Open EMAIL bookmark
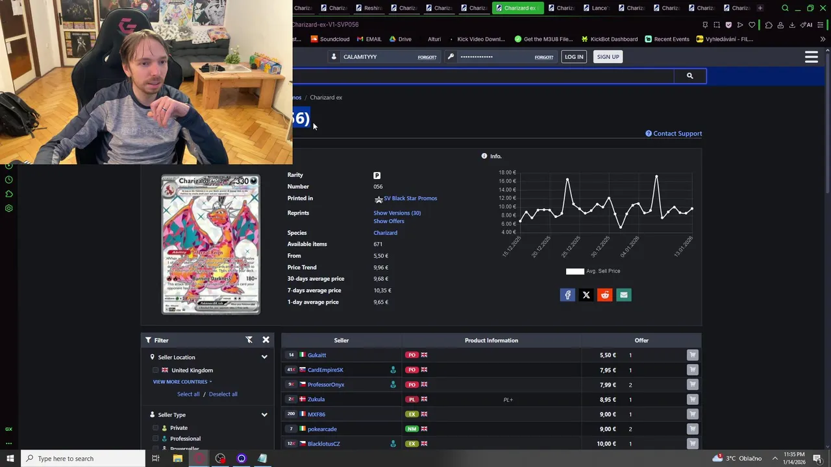This screenshot has height=467, width=831. [x=369, y=39]
